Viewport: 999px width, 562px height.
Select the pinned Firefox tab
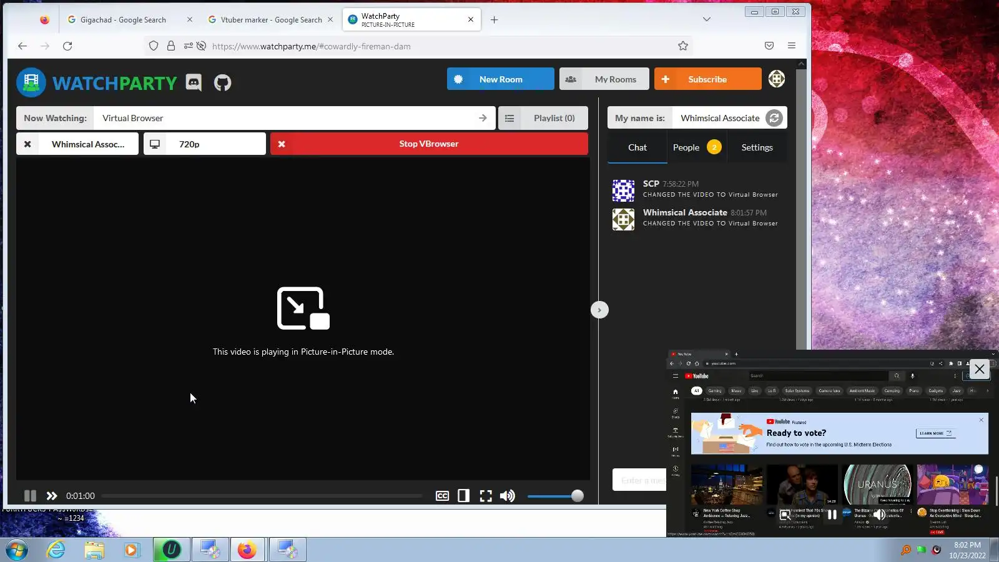coord(44,20)
